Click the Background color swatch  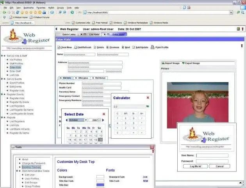click(x=100, y=177)
